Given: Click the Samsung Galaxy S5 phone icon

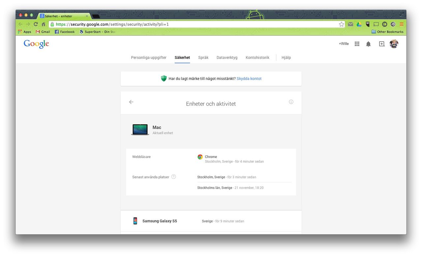Looking at the screenshot, I should [x=135, y=221].
